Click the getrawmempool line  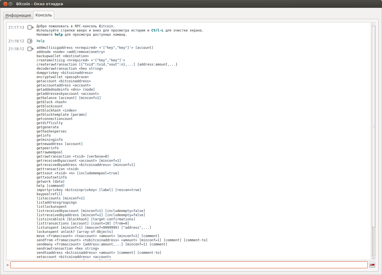(50, 152)
